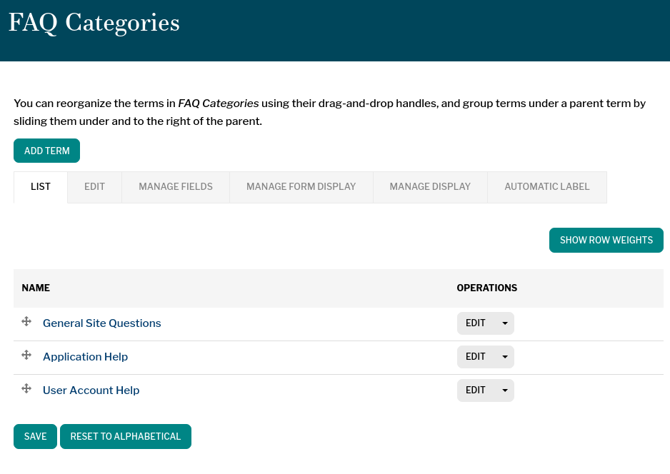670x474 pixels.
Task: Click the Operations column header
Action: pyautogui.click(x=486, y=288)
